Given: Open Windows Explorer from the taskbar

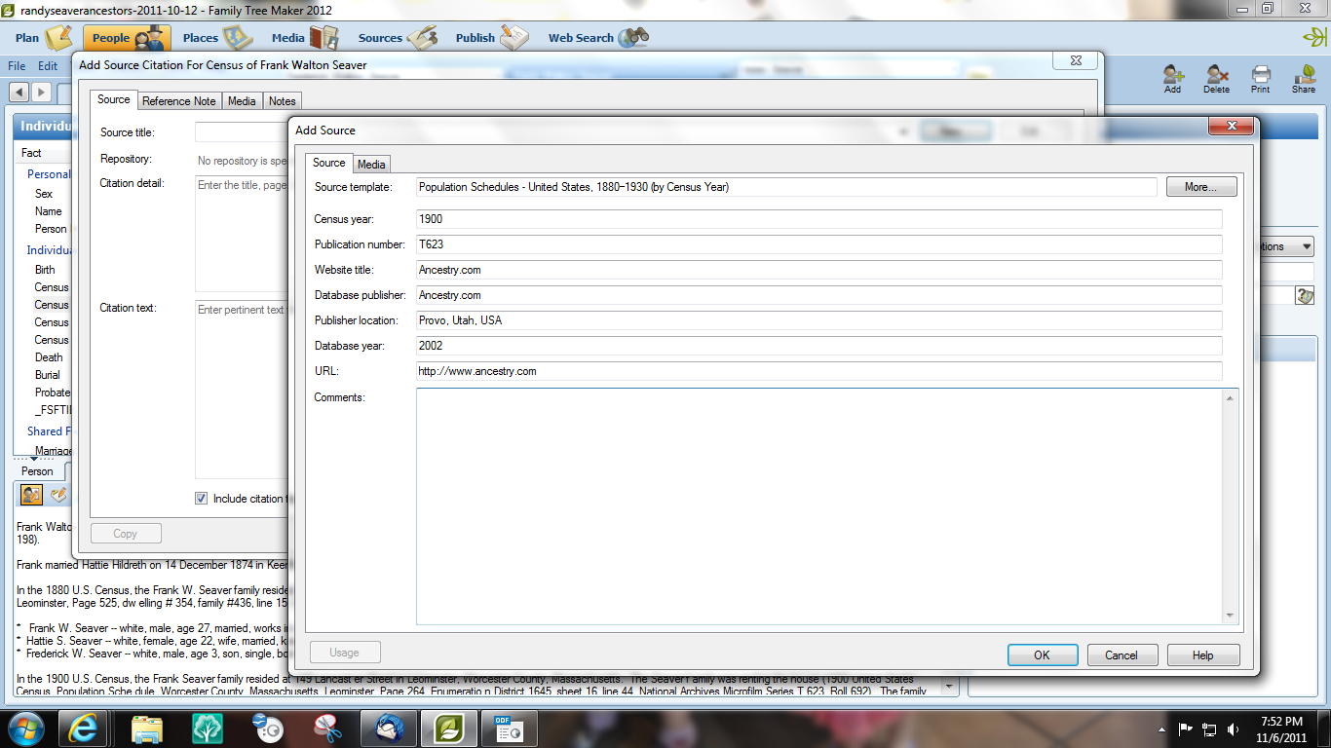Looking at the screenshot, I should point(147,729).
